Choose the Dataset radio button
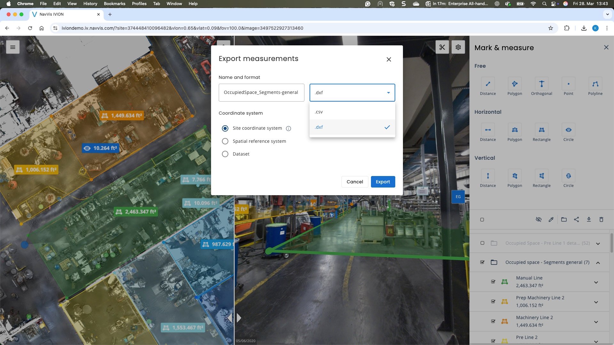Screen dimensions: 614x345 pyautogui.click(x=225, y=154)
